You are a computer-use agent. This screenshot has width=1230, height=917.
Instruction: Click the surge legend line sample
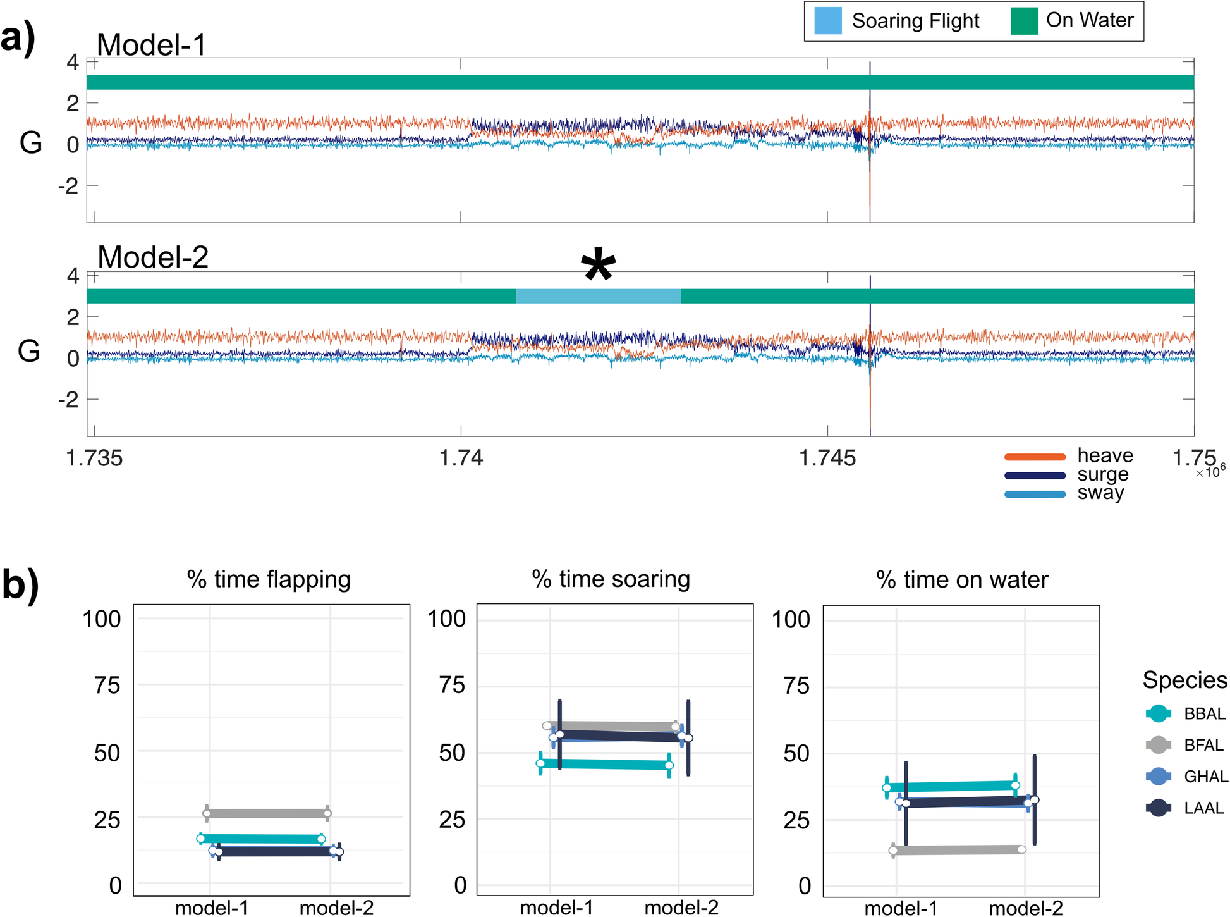[x=1035, y=475]
